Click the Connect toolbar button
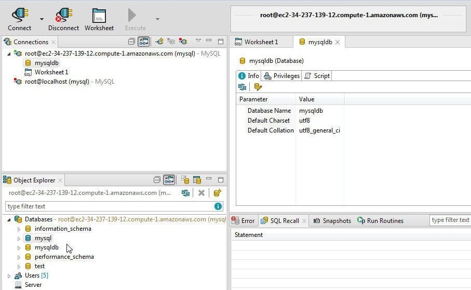The width and height of the screenshot is (471, 290). tap(20, 19)
